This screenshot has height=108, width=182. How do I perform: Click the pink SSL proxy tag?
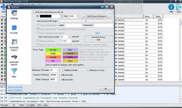tap(53, 61)
